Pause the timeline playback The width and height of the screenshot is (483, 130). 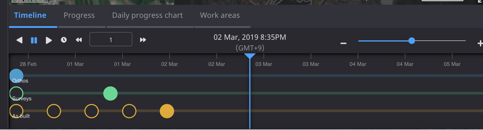click(34, 40)
